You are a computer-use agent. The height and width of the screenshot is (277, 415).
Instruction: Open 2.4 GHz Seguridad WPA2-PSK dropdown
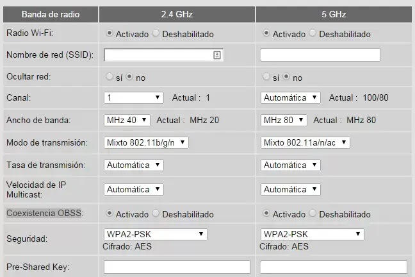click(155, 234)
